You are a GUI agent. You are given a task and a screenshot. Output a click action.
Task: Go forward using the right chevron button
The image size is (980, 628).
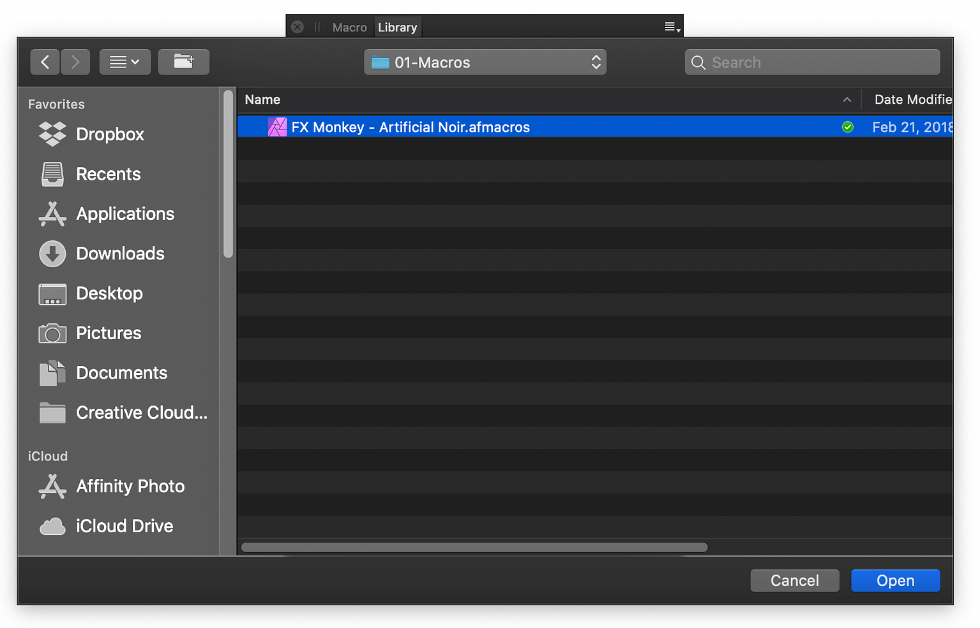(75, 62)
